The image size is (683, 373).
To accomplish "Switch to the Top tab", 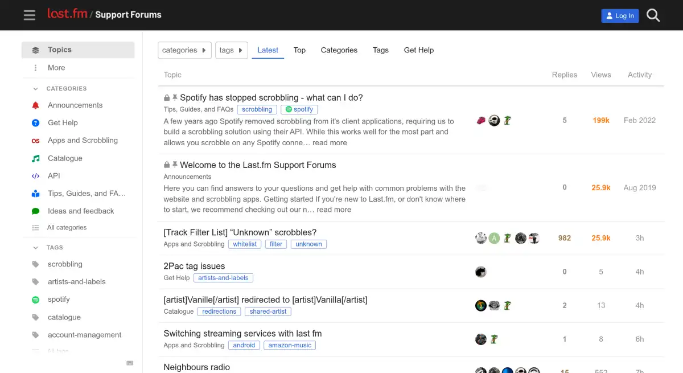I will coord(299,50).
